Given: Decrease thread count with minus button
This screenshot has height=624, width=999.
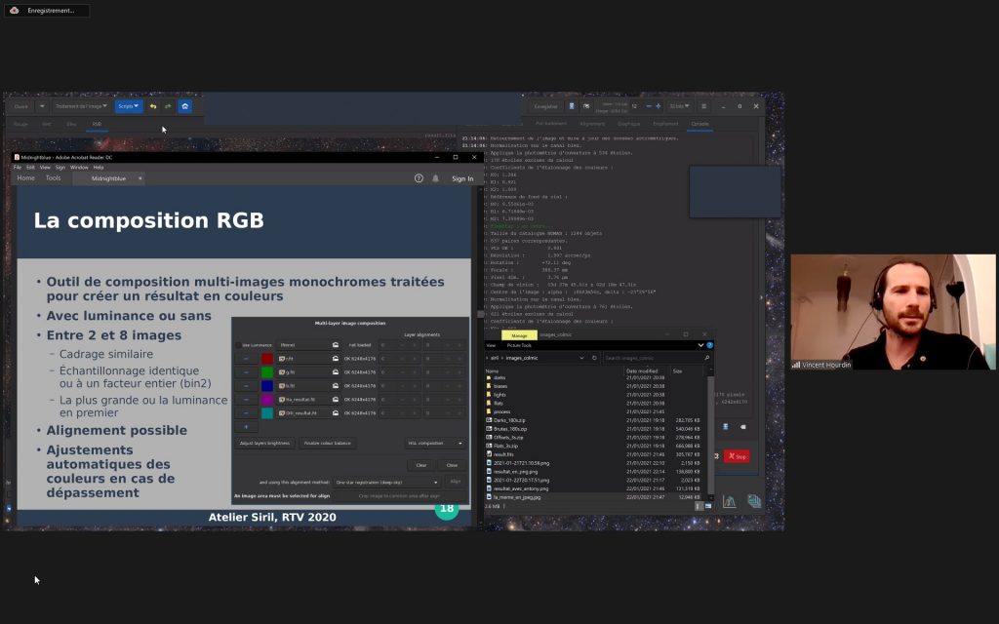Looking at the screenshot, I should [649, 106].
